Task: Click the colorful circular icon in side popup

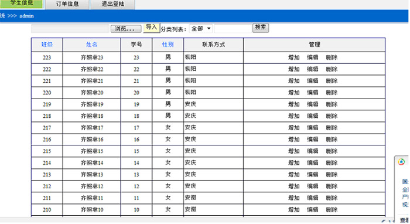Action: pos(401,162)
